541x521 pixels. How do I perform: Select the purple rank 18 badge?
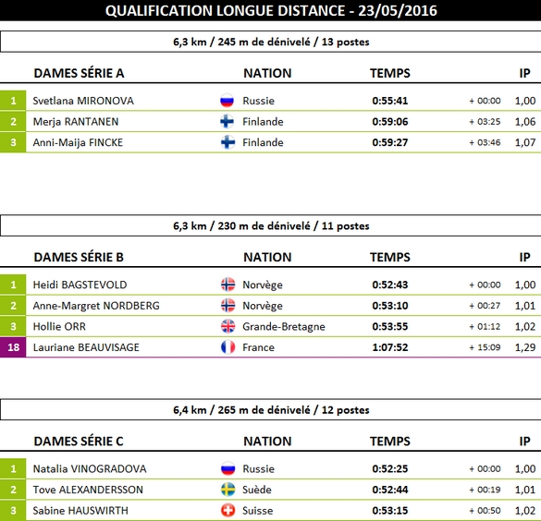[13, 347]
